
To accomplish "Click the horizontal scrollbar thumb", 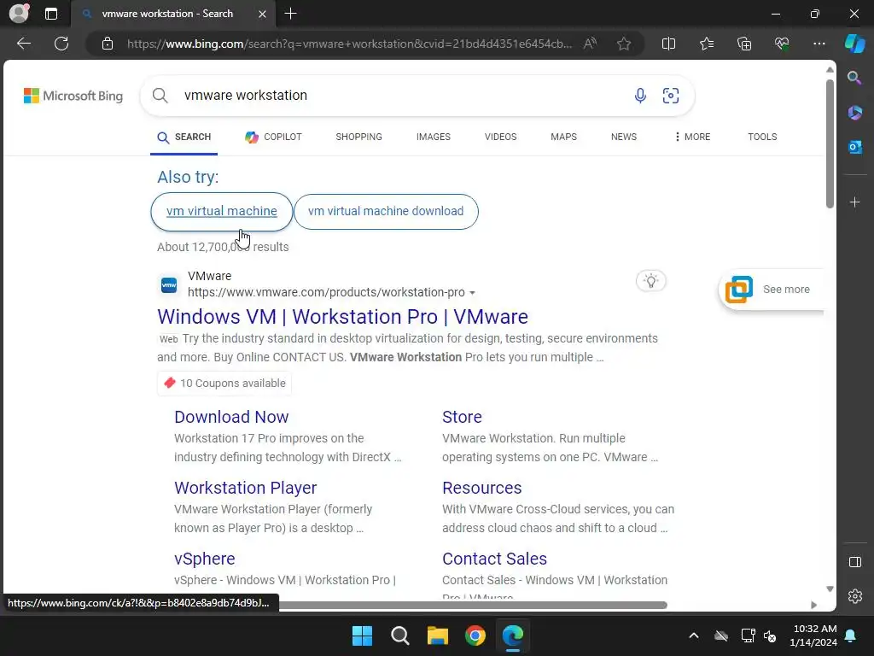I will point(473,605).
